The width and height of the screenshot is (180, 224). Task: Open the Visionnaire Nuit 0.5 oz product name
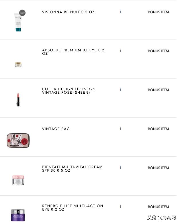(x=68, y=12)
